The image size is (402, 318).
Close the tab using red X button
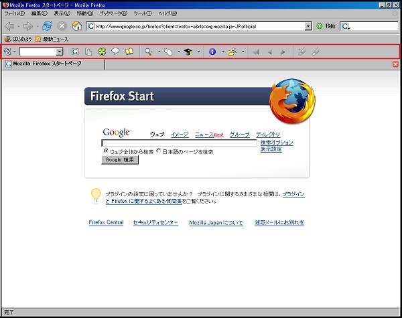click(395, 64)
